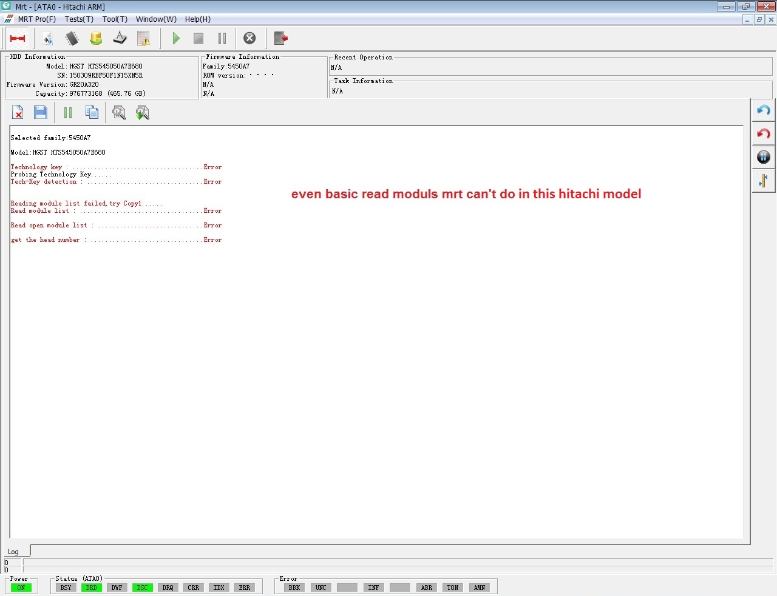777x596 pixels.
Task: Click the red arrow icon on sidebar
Action: coord(764,133)
